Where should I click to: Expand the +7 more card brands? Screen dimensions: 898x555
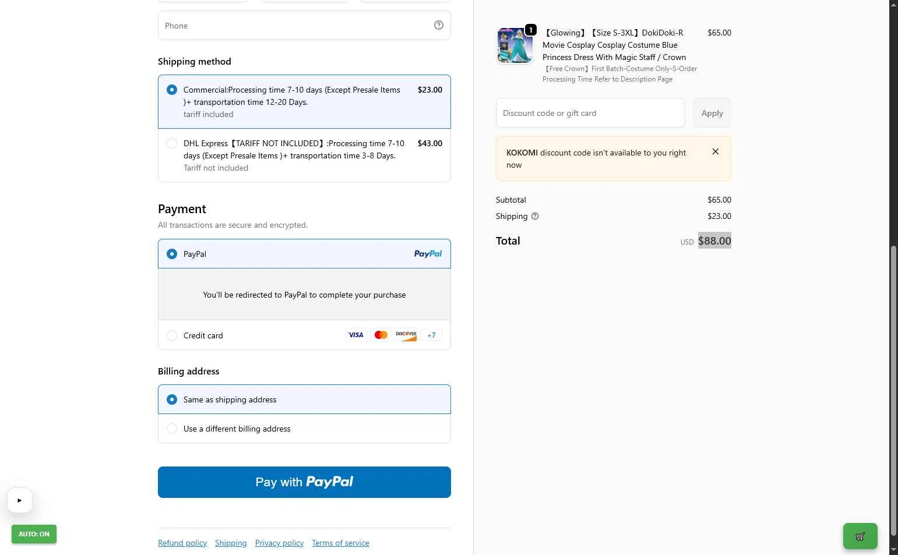click(x=431, y=335)
